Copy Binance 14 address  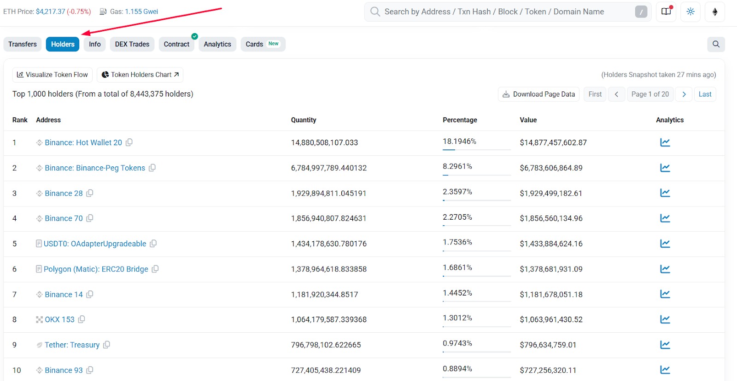pos(90,294)
